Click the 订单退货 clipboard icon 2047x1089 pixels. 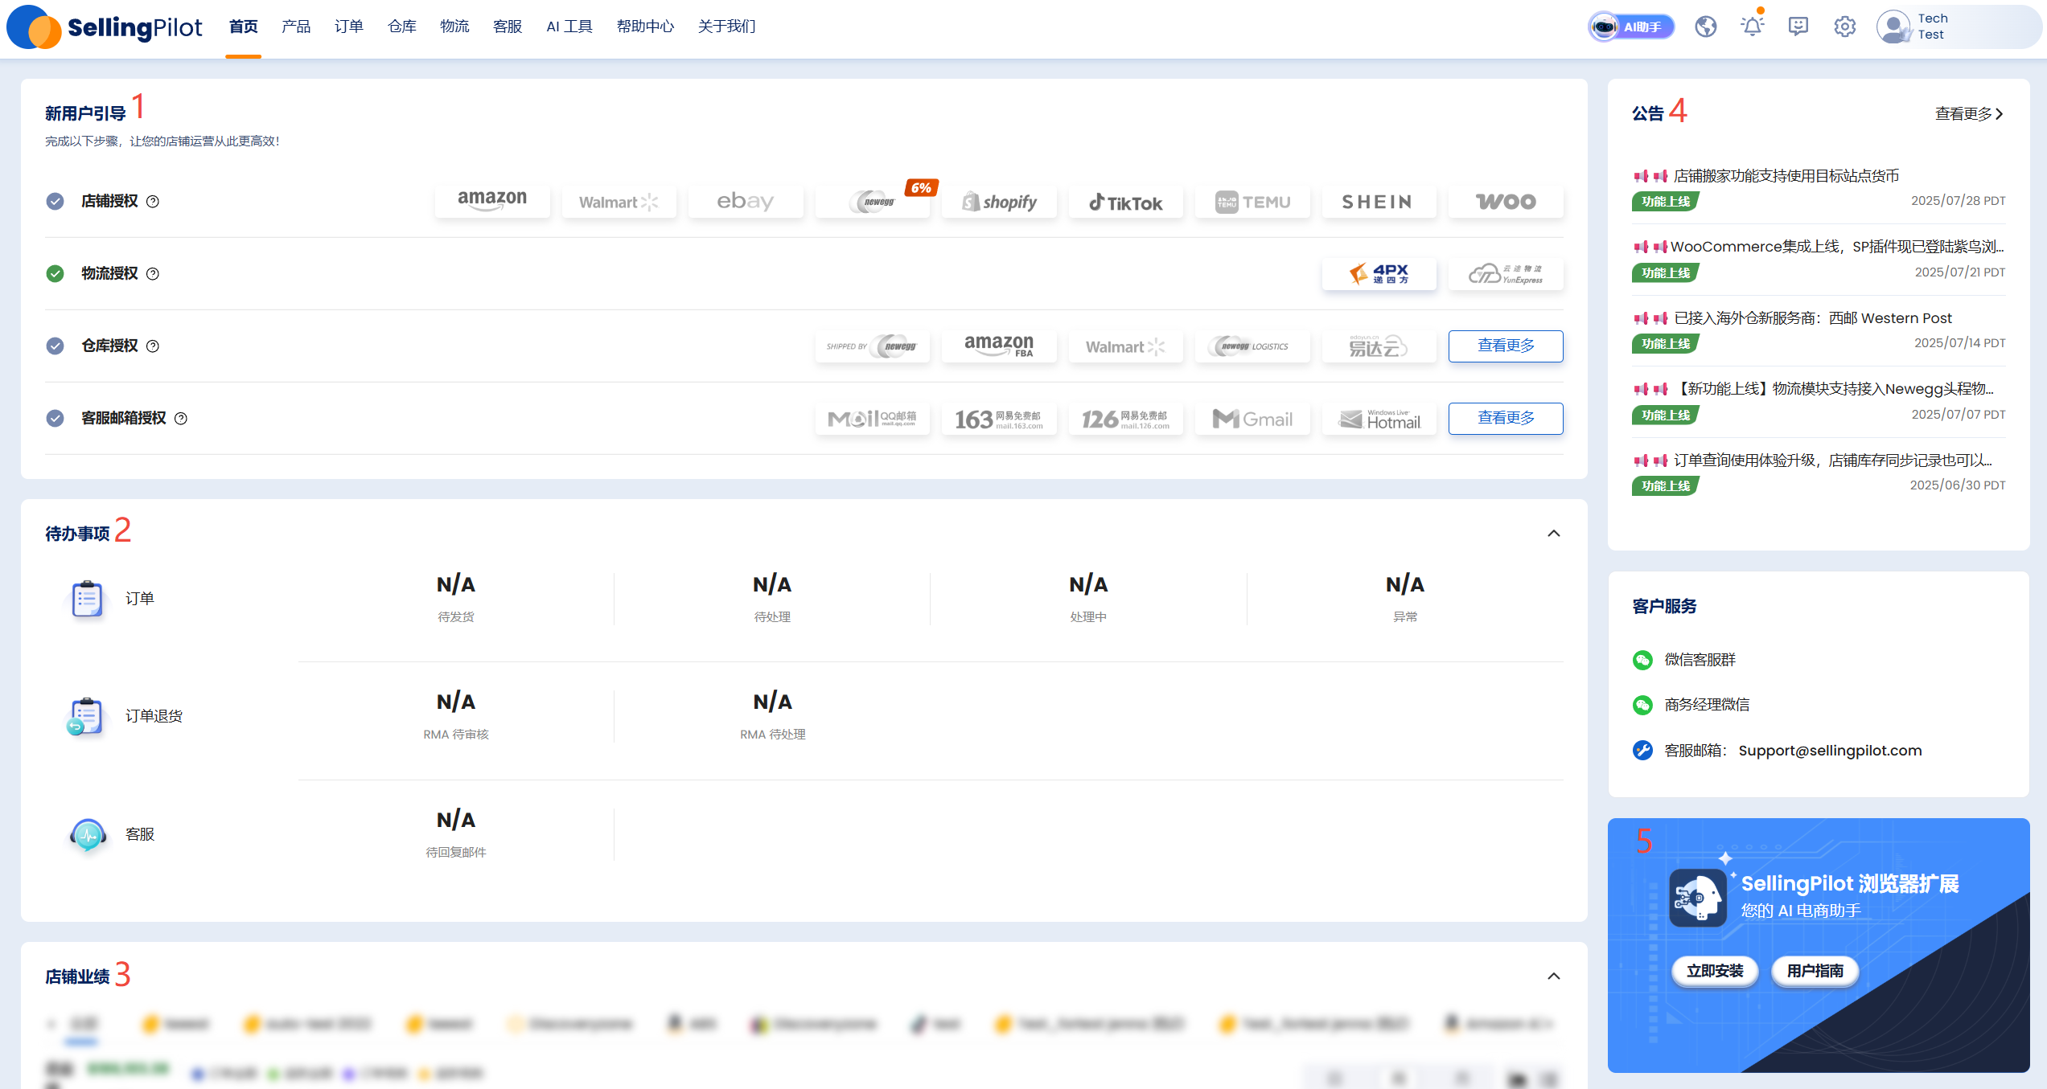pyautogui.click(x=85, y=716)
